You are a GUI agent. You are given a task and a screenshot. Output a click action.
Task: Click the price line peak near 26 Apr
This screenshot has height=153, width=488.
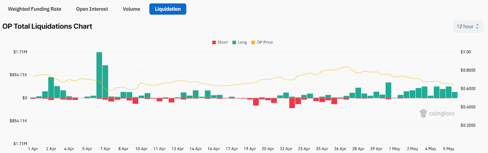(346, 67)
